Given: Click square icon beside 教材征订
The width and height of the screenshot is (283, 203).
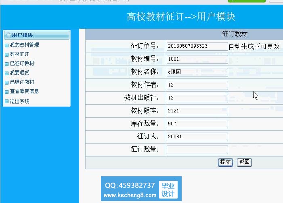Looking at the screenshot, I should tap(7, 55).
